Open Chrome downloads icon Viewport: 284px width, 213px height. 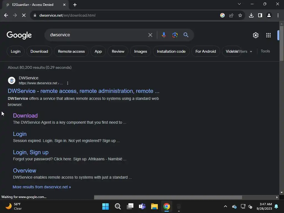(251, 16)
